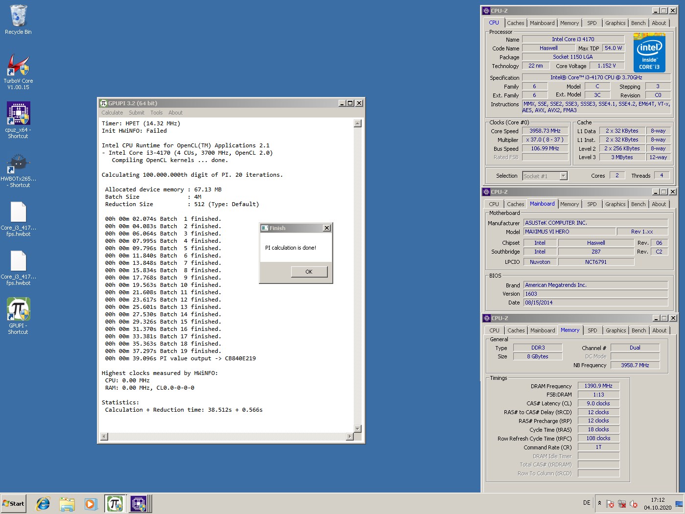Viewport: 685px width, 514px height.
Task: Click the Multiplier value x 37.0
Action: pos(545,140)
